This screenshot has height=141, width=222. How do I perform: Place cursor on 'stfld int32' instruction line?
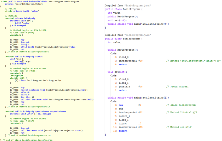[43, 47]
